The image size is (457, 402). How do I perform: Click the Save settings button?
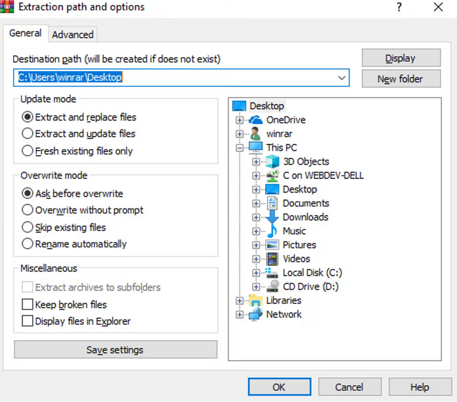coord(115,350)
